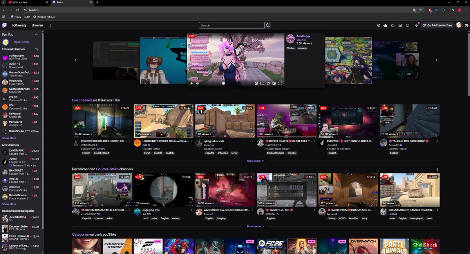The height and width of the screenshot is (254, 470).
Task: Open Chrome three-dot menu
Action: (x=466, y=10)
